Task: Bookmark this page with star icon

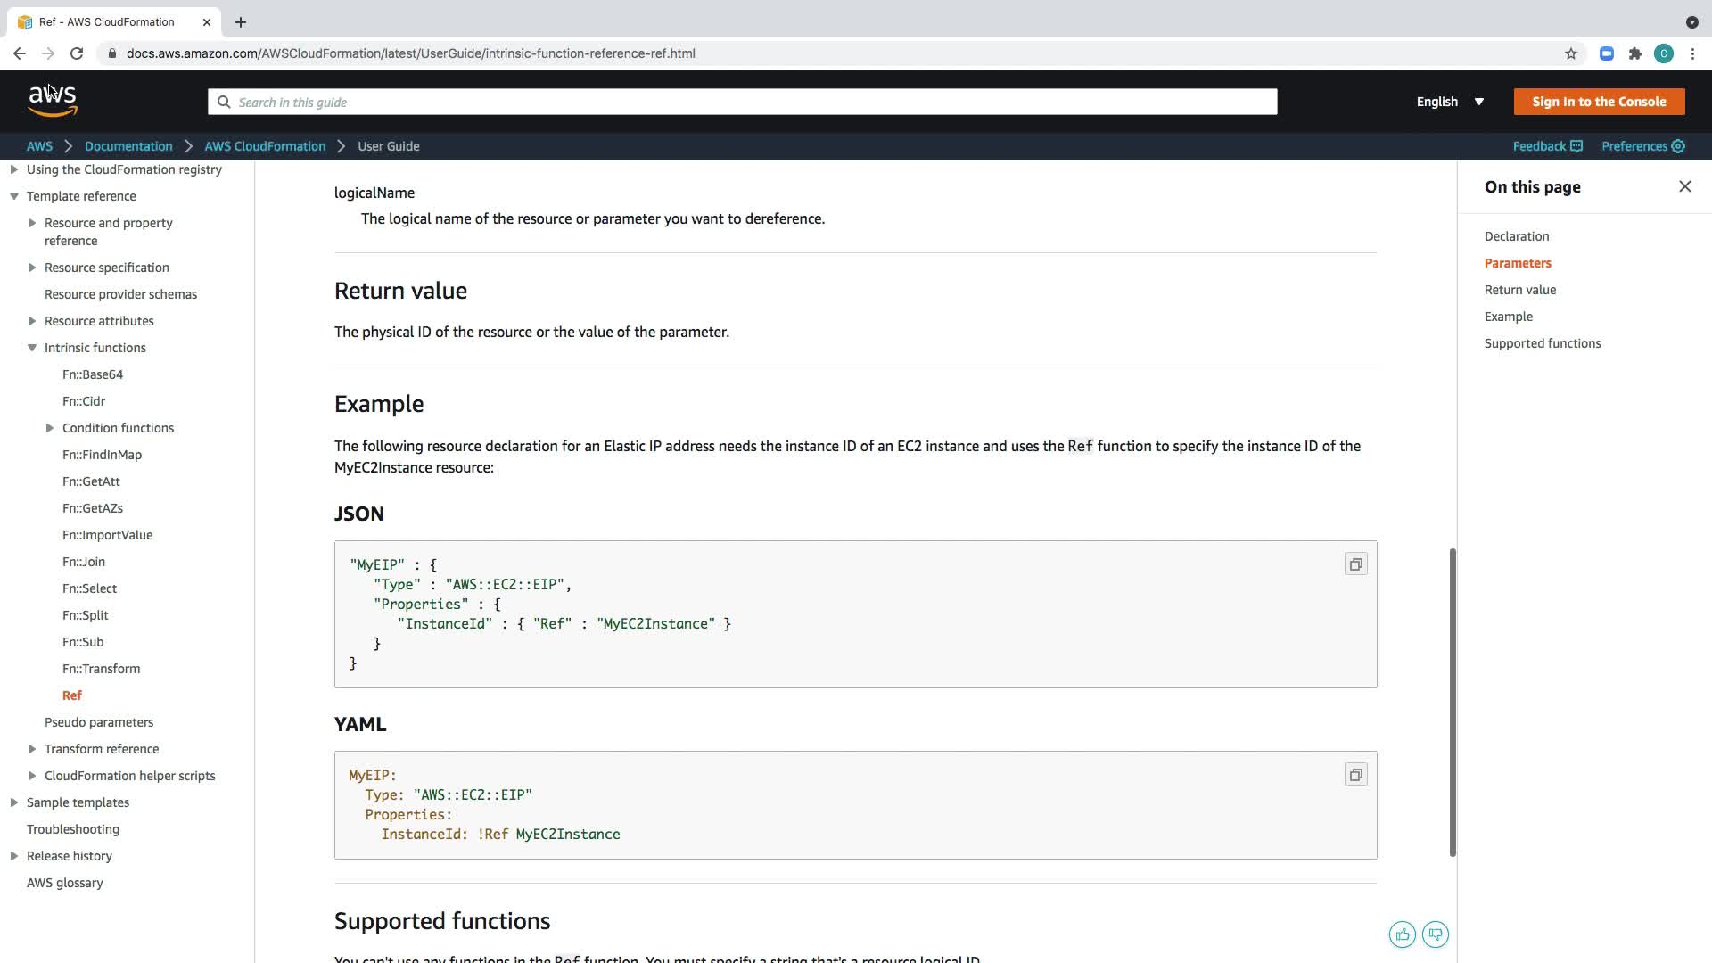Action: click(1571, 53)
